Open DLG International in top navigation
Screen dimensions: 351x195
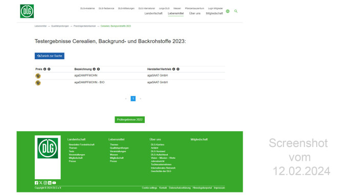(x=147, y=9)
